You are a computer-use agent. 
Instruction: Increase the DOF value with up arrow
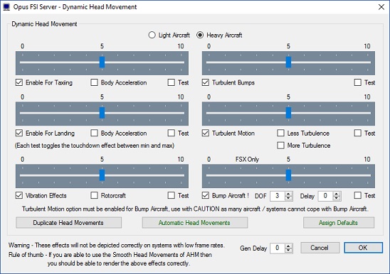(288, 194)
